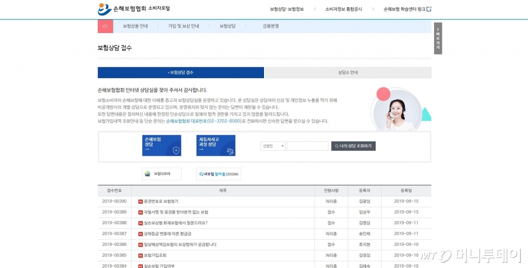Select the 보험상담 접수 tab
This screenshot has height=268, width=528.
(181, 73)
